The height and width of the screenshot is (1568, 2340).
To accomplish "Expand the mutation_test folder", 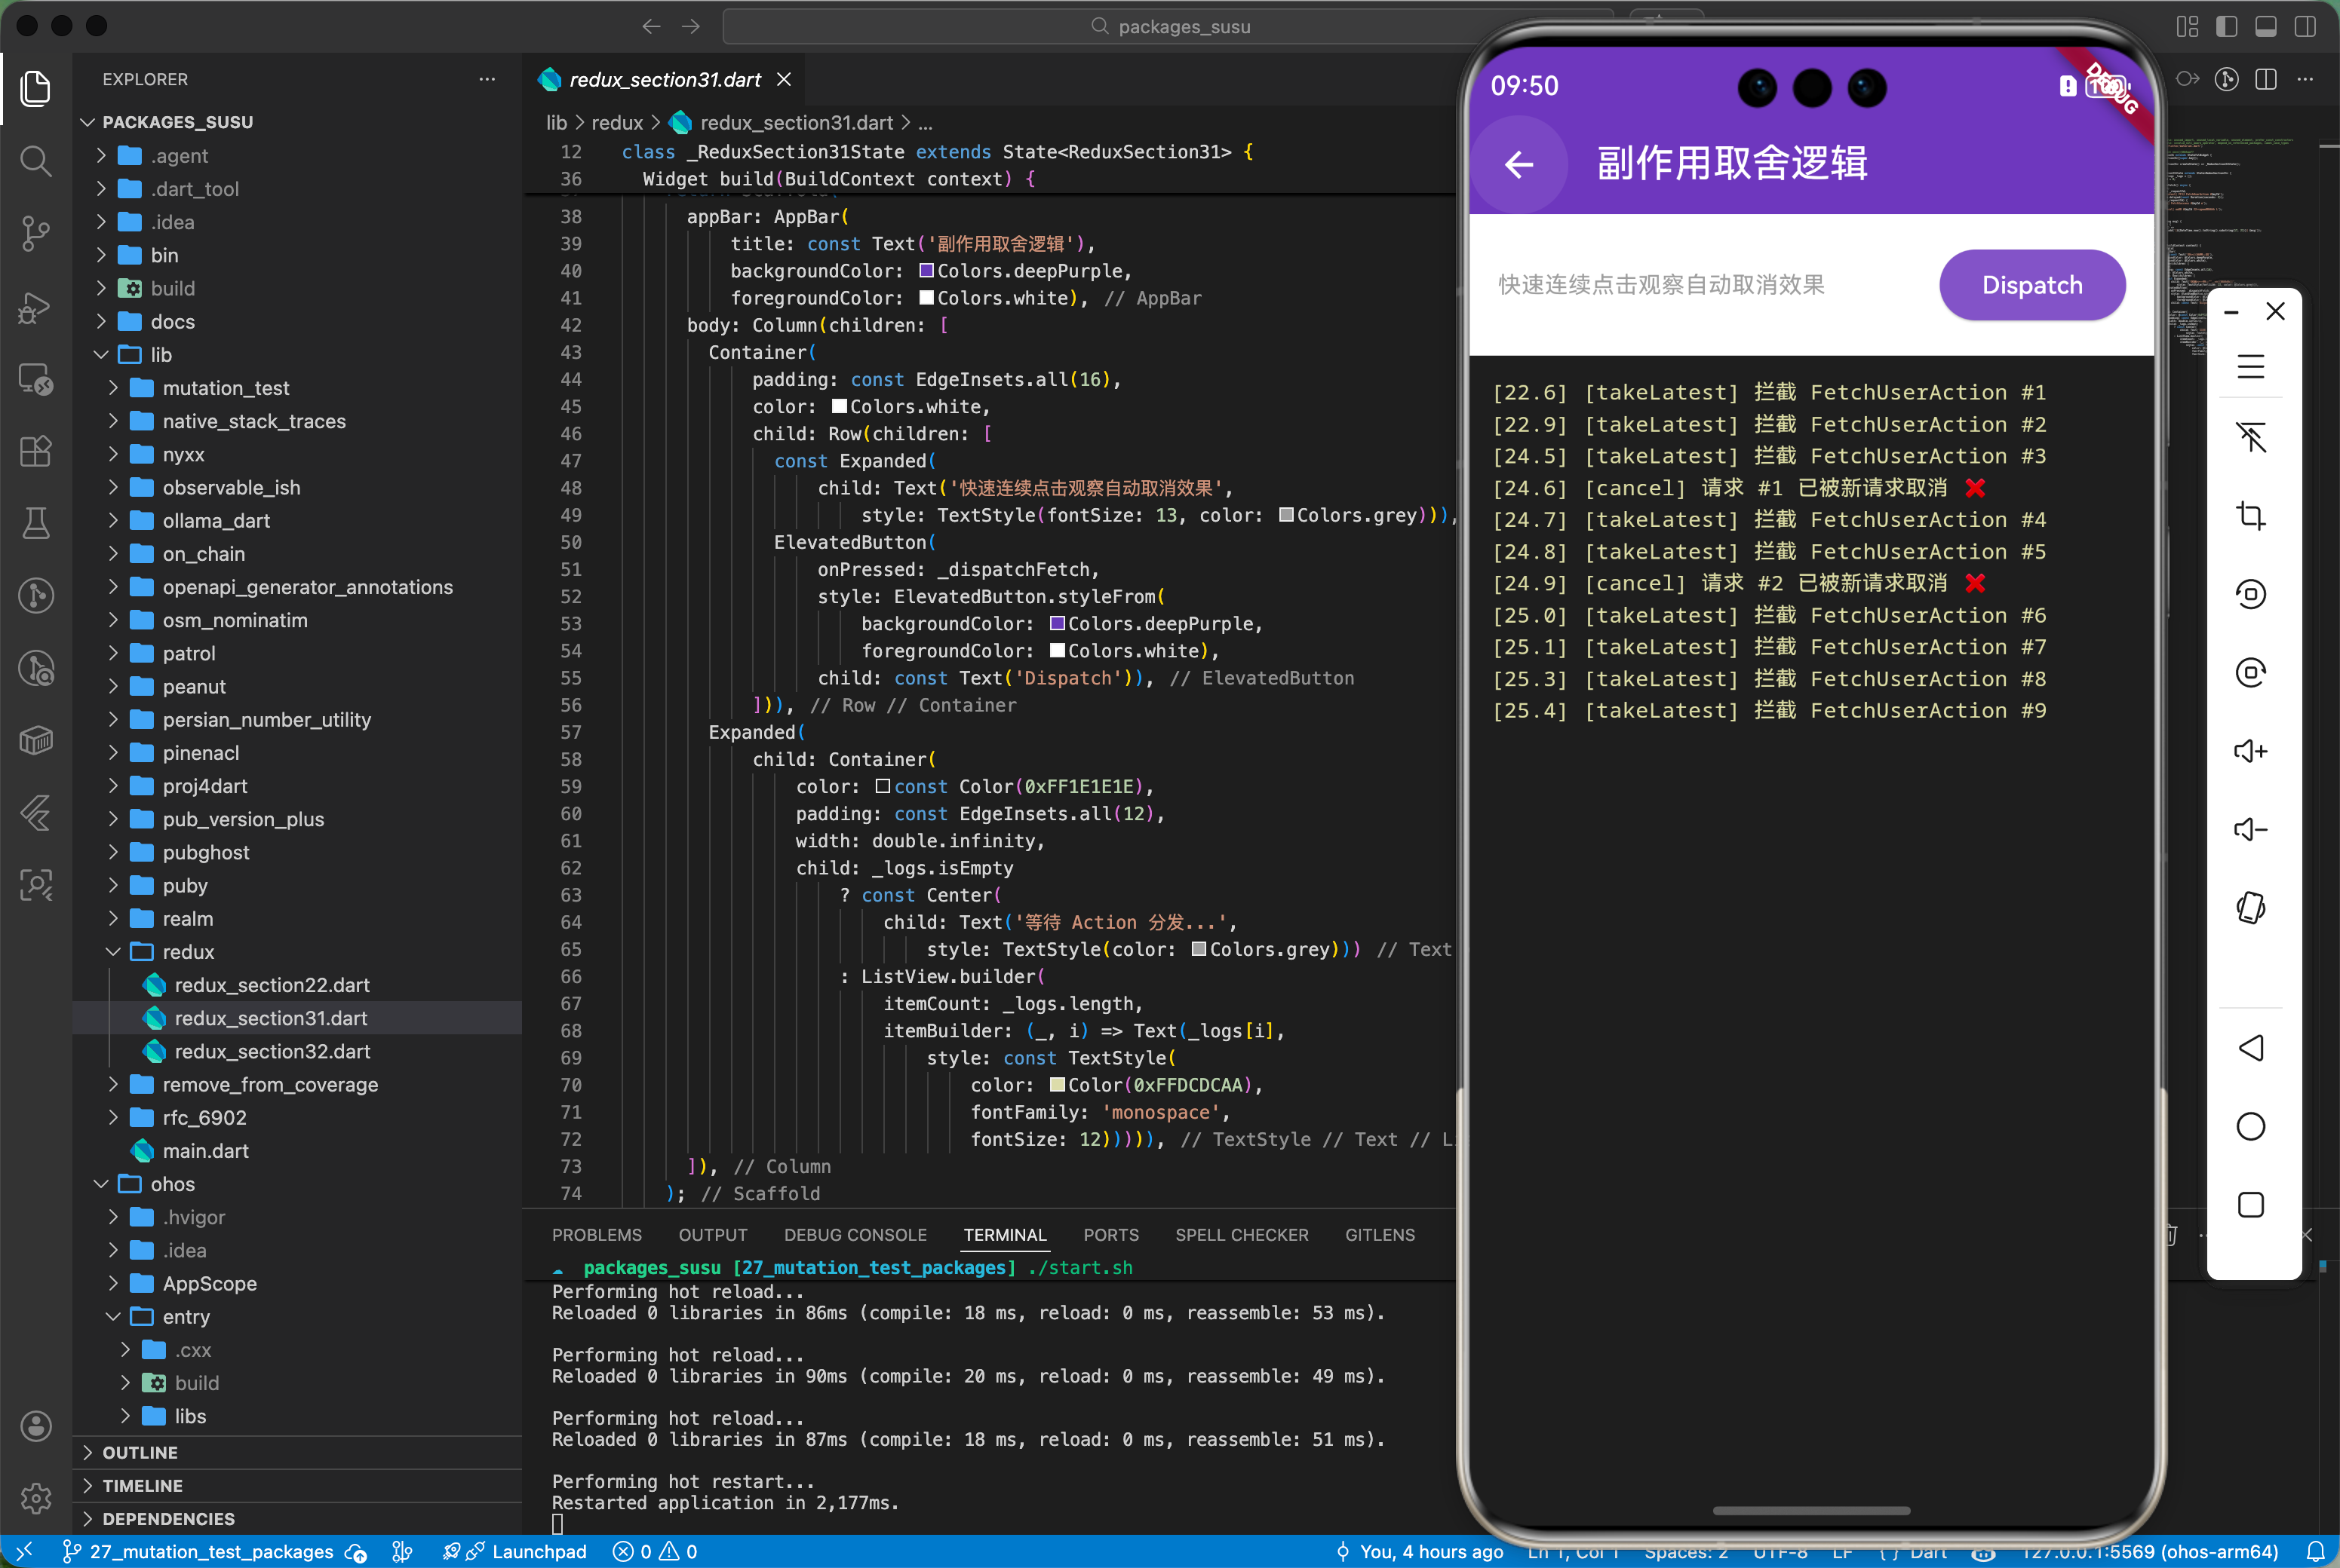I will [226, 388].
